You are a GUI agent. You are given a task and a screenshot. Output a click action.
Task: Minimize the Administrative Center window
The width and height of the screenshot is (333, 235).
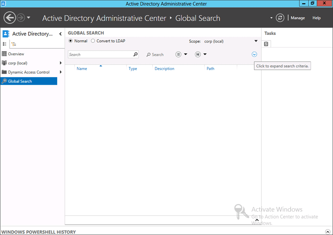[x=304, y=3]
